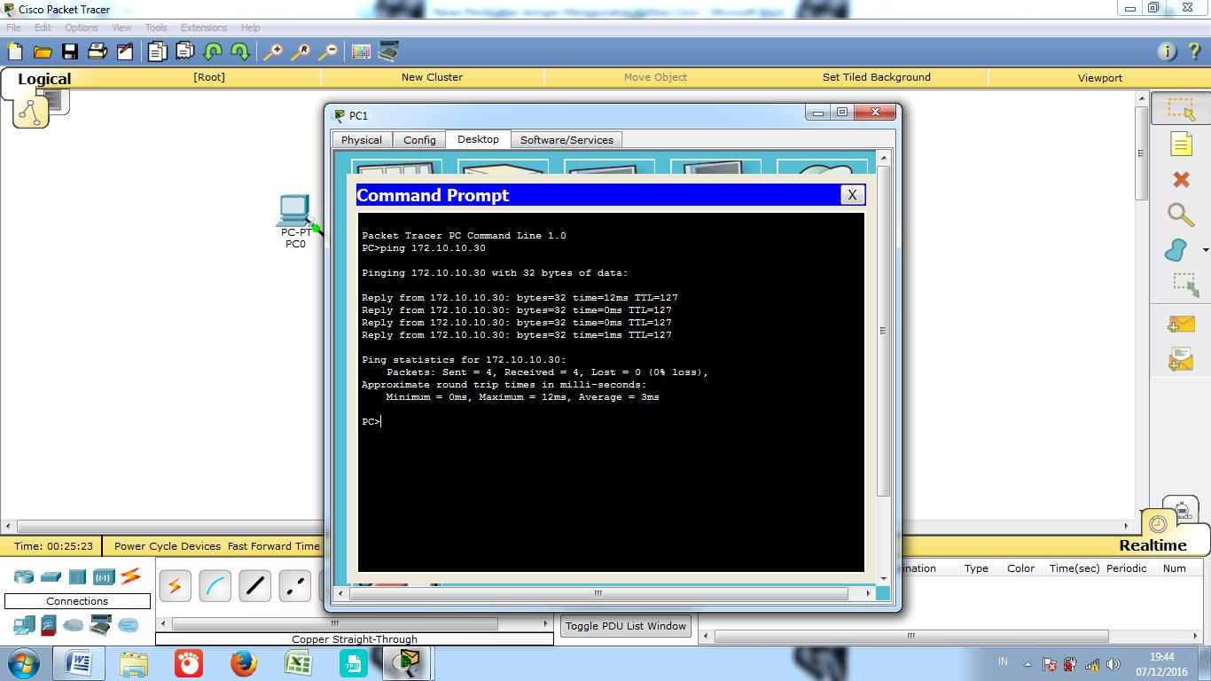Open Microsoft Word from the taskbar

click(x=78, y=662)
